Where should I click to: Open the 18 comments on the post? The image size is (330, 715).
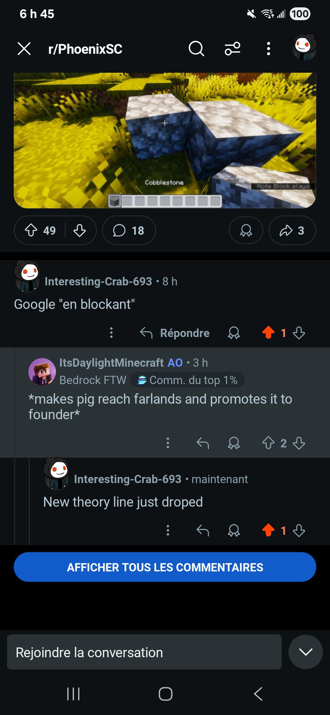click(129, 230)
